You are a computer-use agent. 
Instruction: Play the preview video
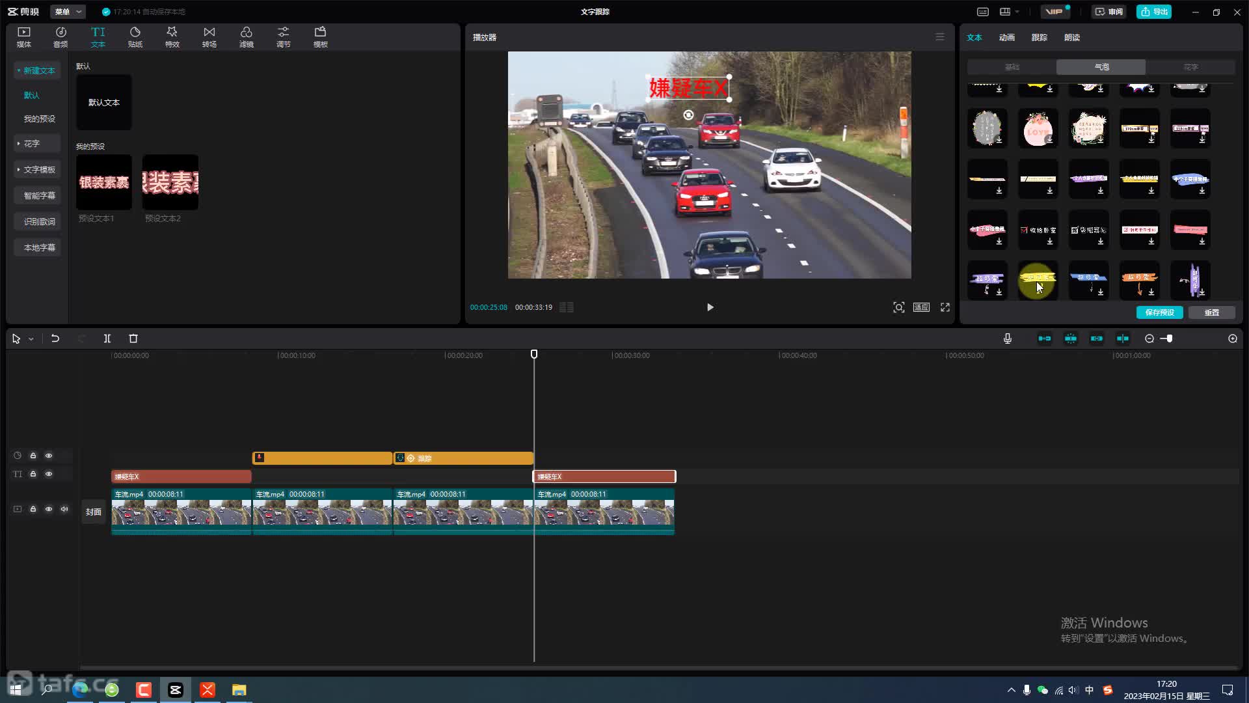coord(710,307)
